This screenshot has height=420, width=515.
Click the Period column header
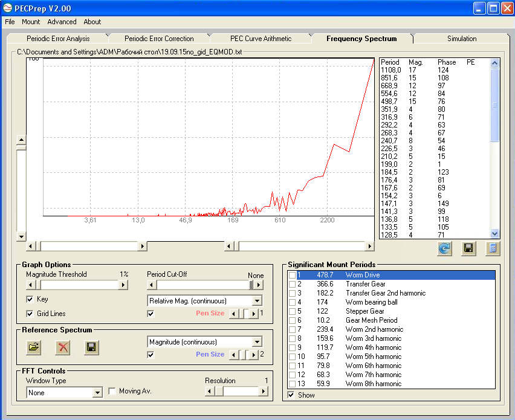(x=390, y=62)
